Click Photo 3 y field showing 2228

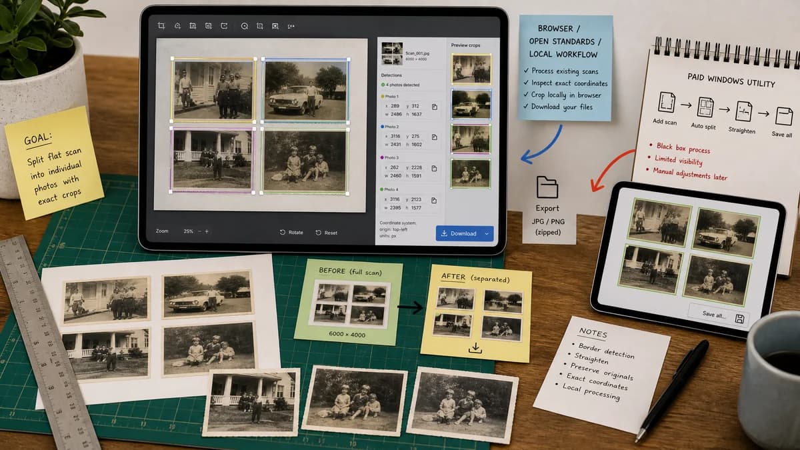(415, 167)
